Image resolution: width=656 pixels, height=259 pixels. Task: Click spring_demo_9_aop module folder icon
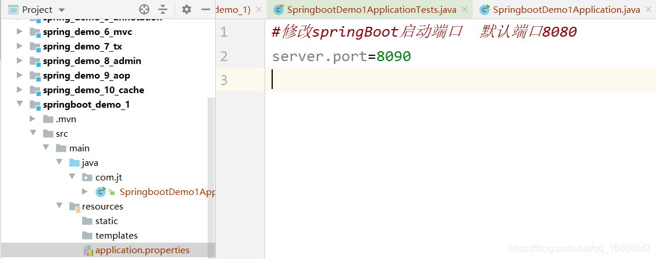(x=35, y=76)
